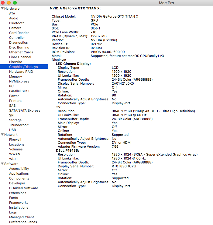Select Fibre Channel entry

click(20, 57)
